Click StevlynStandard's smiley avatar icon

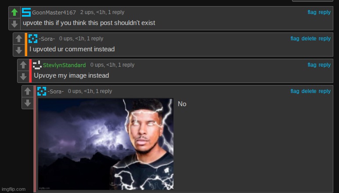[x=37, y=65]
